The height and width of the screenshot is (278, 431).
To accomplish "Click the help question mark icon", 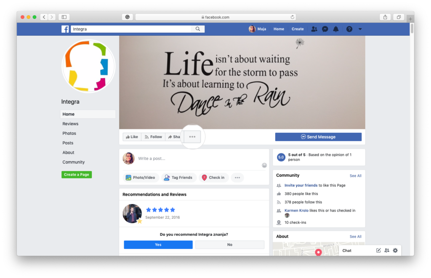I will pos(349,29).
